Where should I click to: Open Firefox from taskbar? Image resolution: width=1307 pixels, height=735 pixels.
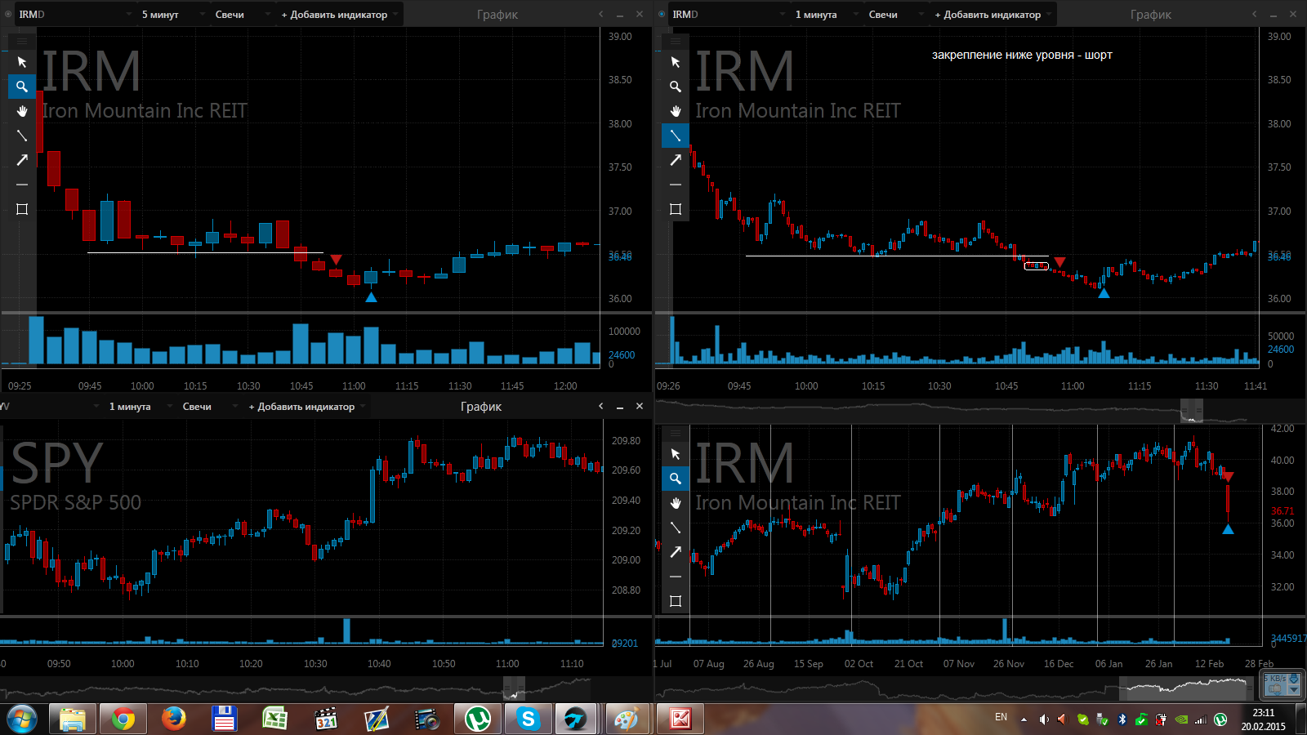pyautogui.click(x=173, y=719)
